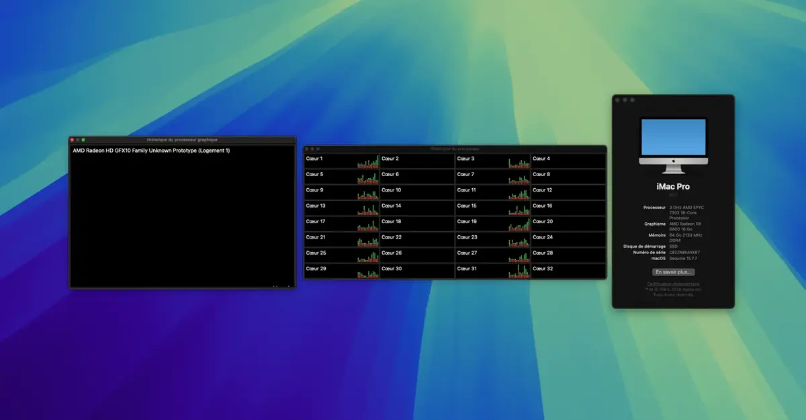Click the AMD Radeon RX 6800 16 Go value
The image size is (806, 420).
click(x=685, y=226)
